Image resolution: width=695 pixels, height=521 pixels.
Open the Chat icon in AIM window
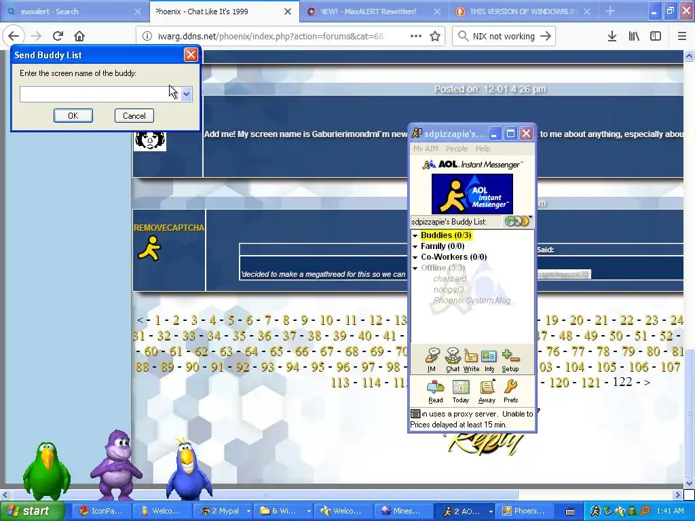tap(453, 360)
